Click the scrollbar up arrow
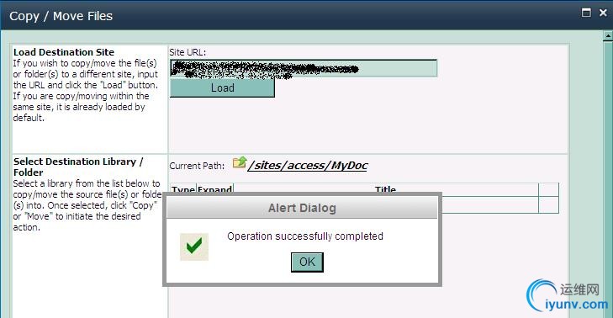This screenshot has height=318, width=613. (x=608, y=36)
